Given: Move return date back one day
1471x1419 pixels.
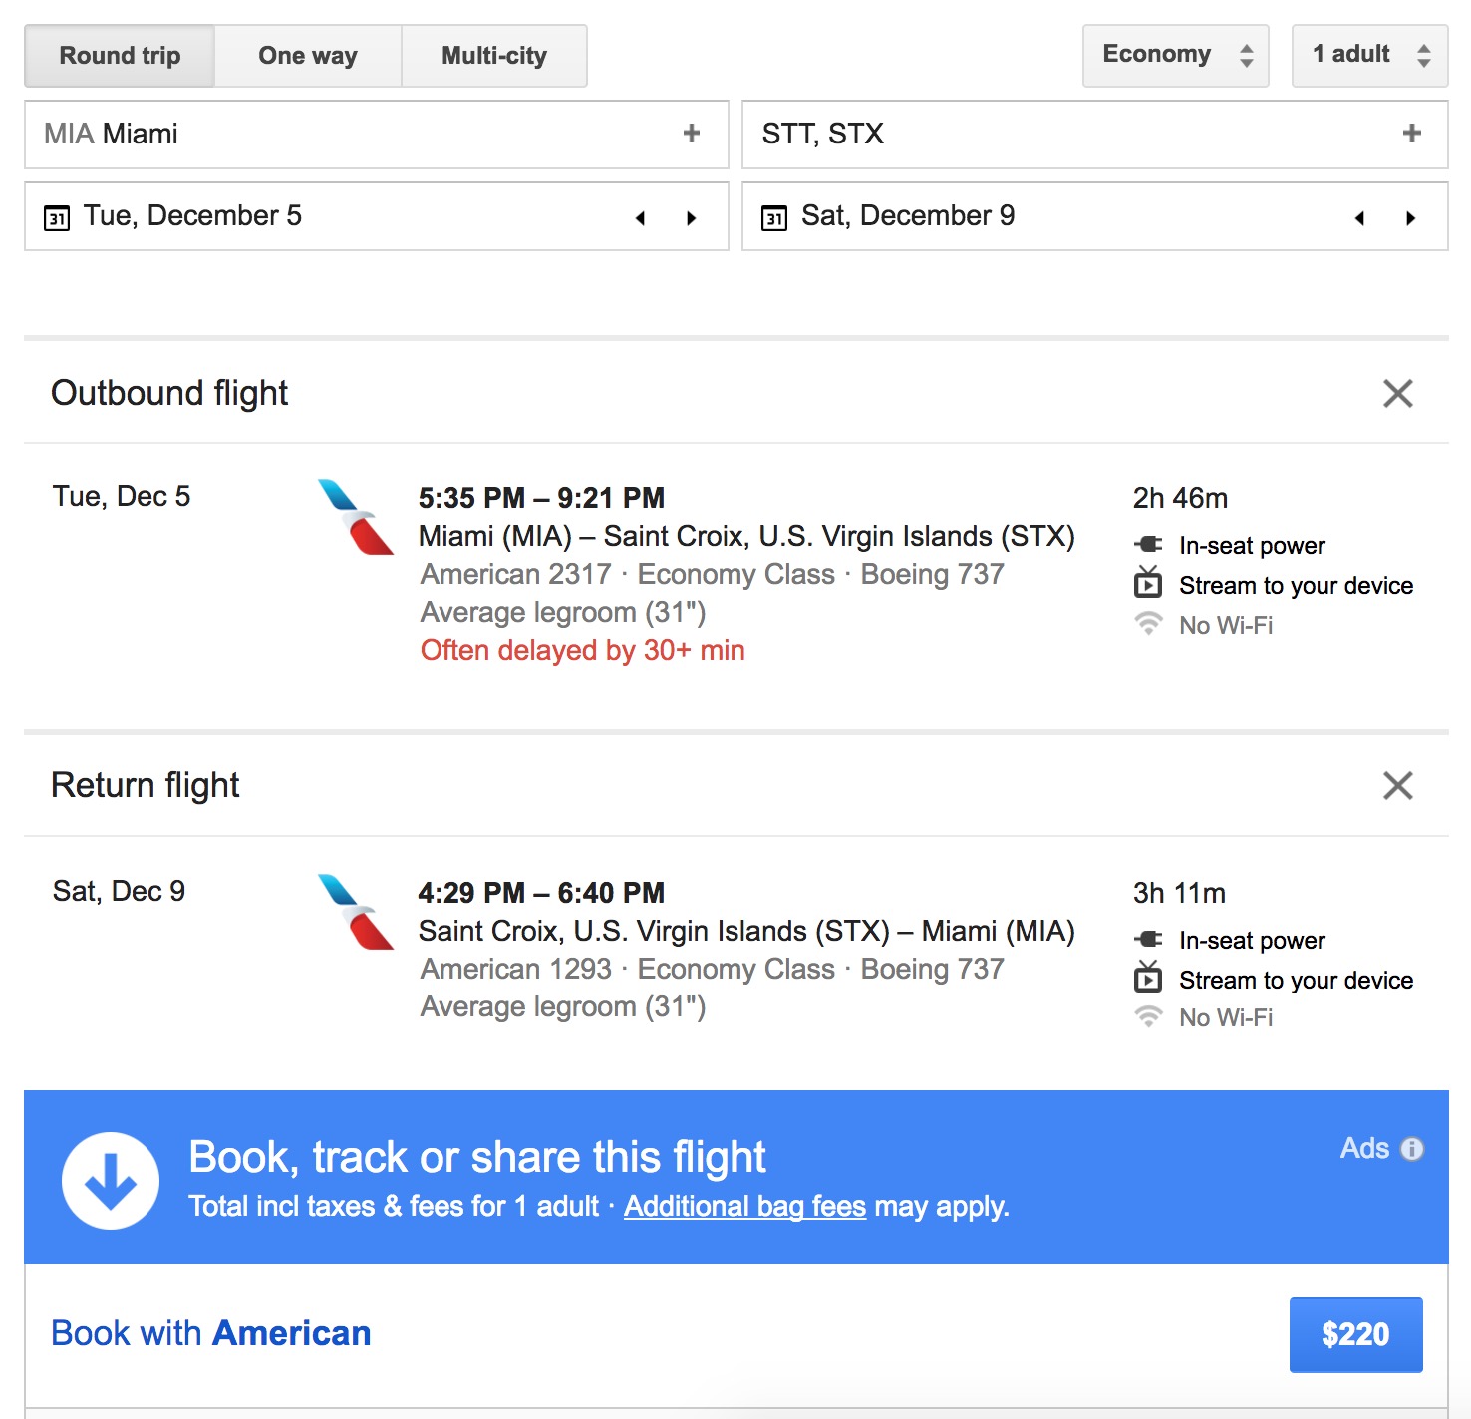Looking at the screenshot, I should 1359,218.
